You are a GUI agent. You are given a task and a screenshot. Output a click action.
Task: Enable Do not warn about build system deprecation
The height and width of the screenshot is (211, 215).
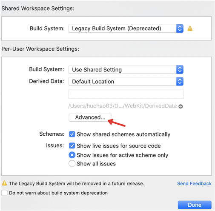tap(4, 193)
